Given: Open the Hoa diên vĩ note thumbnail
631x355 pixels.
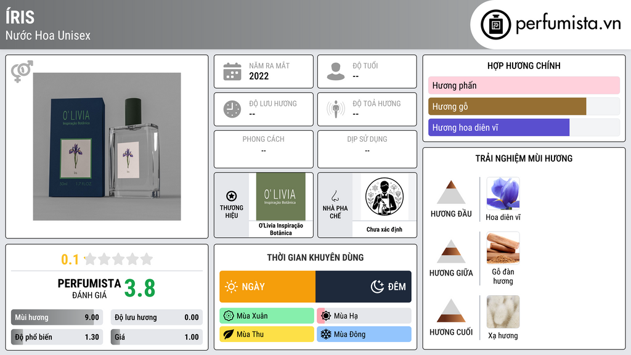Looking at the screenshot, I should (503, 194).
